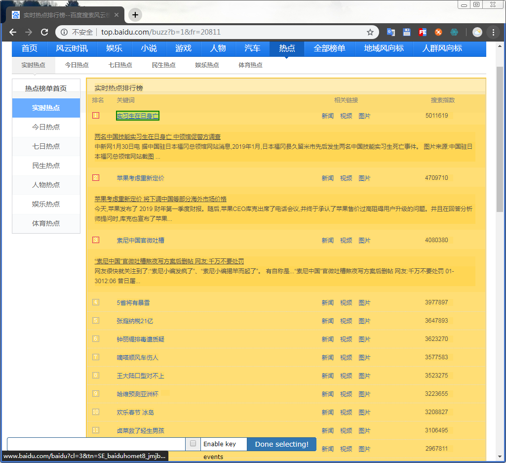
Task: Close the 实时热点排行榜 browser tab
Action: [x=117, y=15]
